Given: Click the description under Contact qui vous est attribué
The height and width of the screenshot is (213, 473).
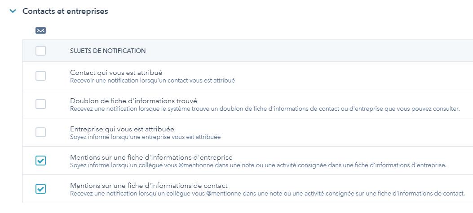Looking at the screenshot, I should 152,81.
